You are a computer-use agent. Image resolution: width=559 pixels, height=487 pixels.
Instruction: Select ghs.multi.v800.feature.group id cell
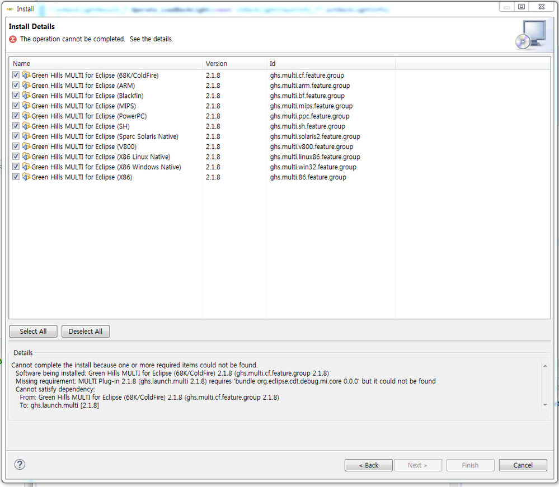312,146
